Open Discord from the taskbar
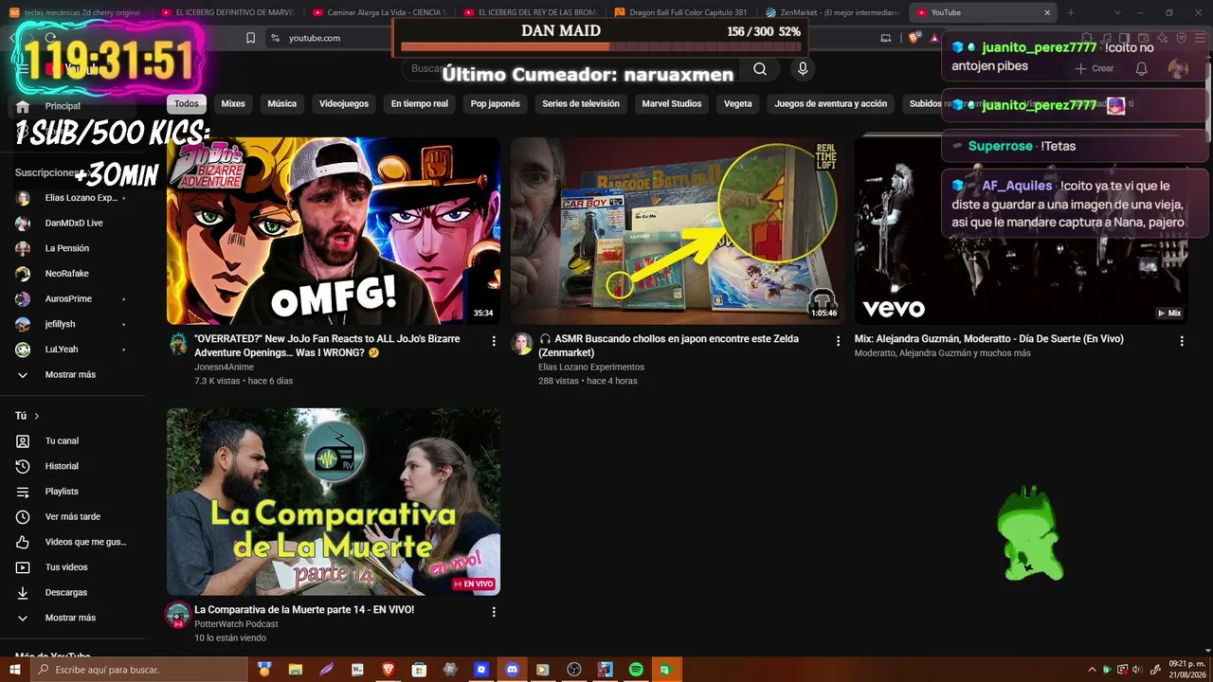The height and width of the screenshot is (682, 1213). 512,670
